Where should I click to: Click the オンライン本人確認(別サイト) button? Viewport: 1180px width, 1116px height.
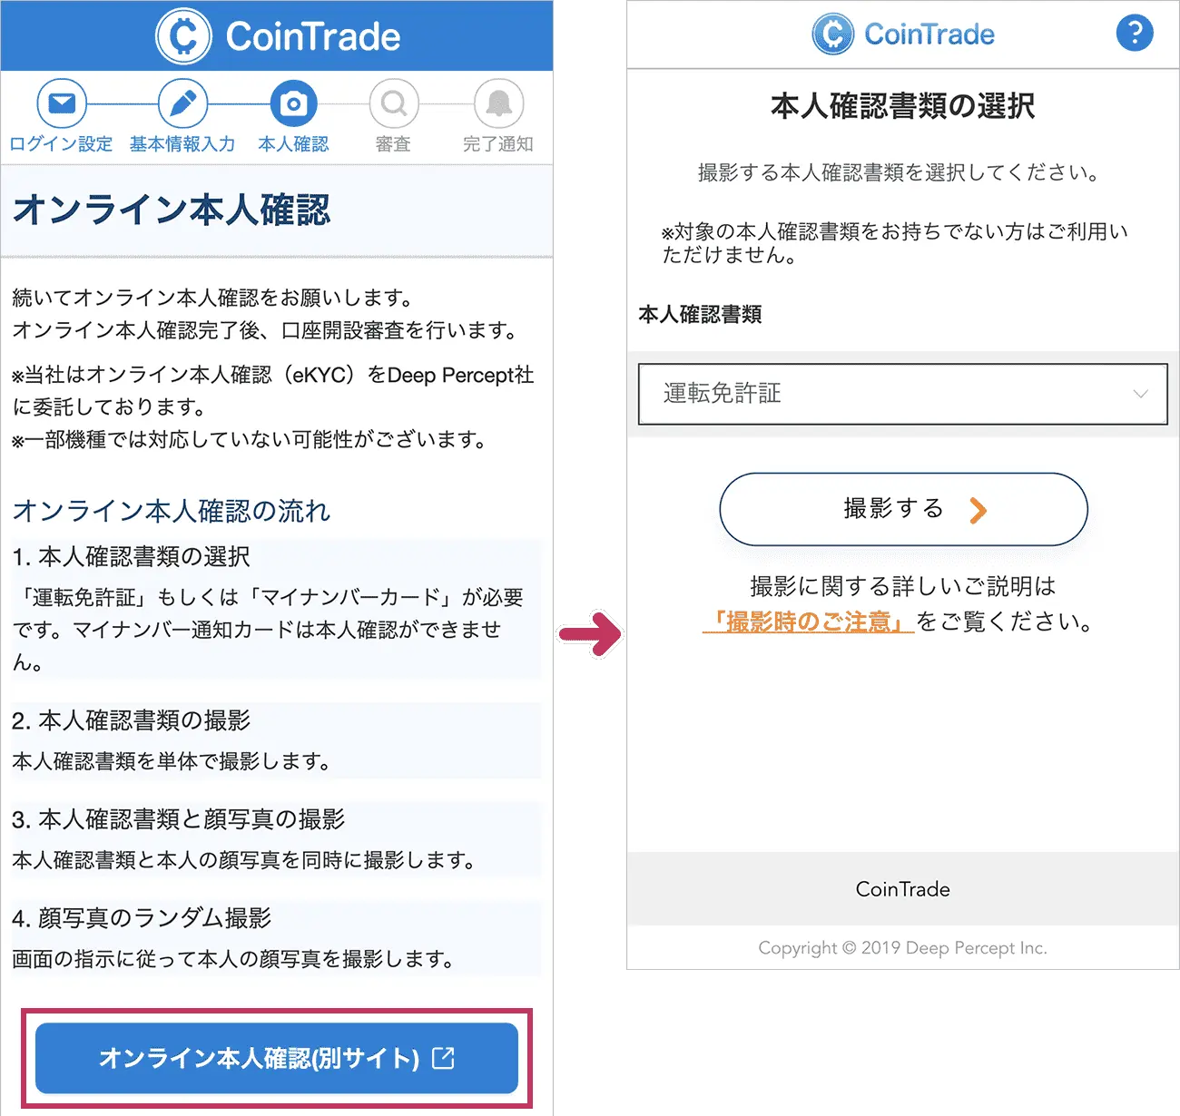[277, 1058]
